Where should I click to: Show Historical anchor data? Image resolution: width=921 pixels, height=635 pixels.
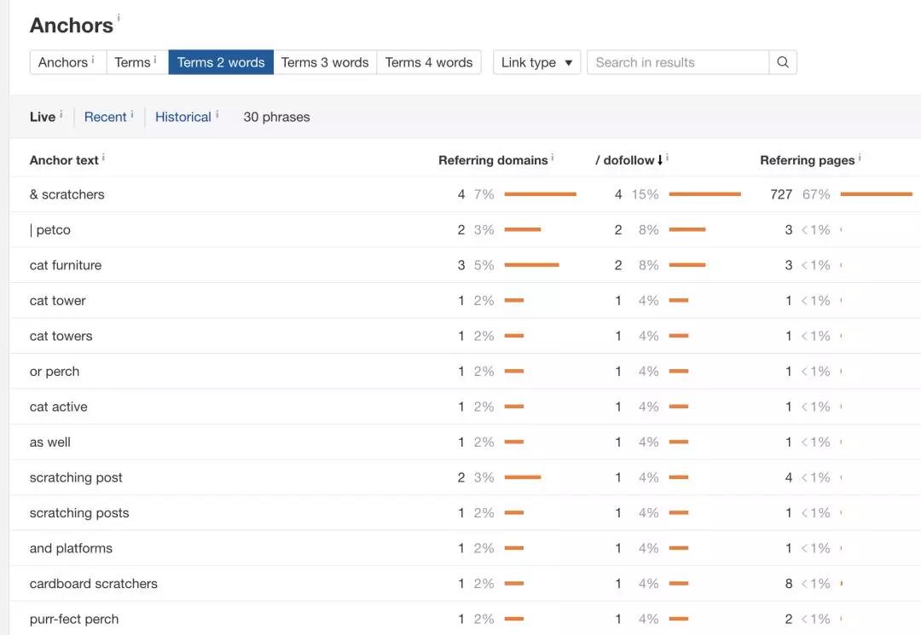(x=182, y=117)
